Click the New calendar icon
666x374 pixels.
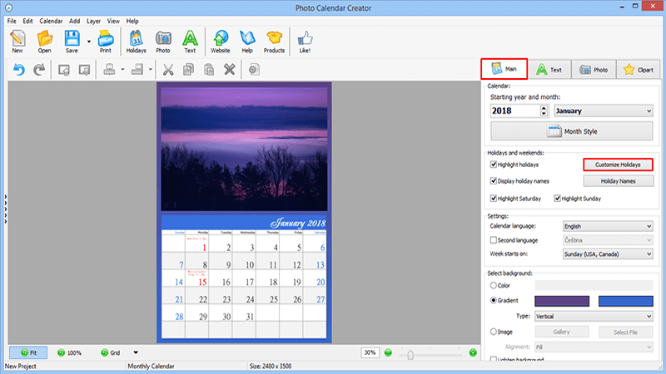tap(17, 39)
